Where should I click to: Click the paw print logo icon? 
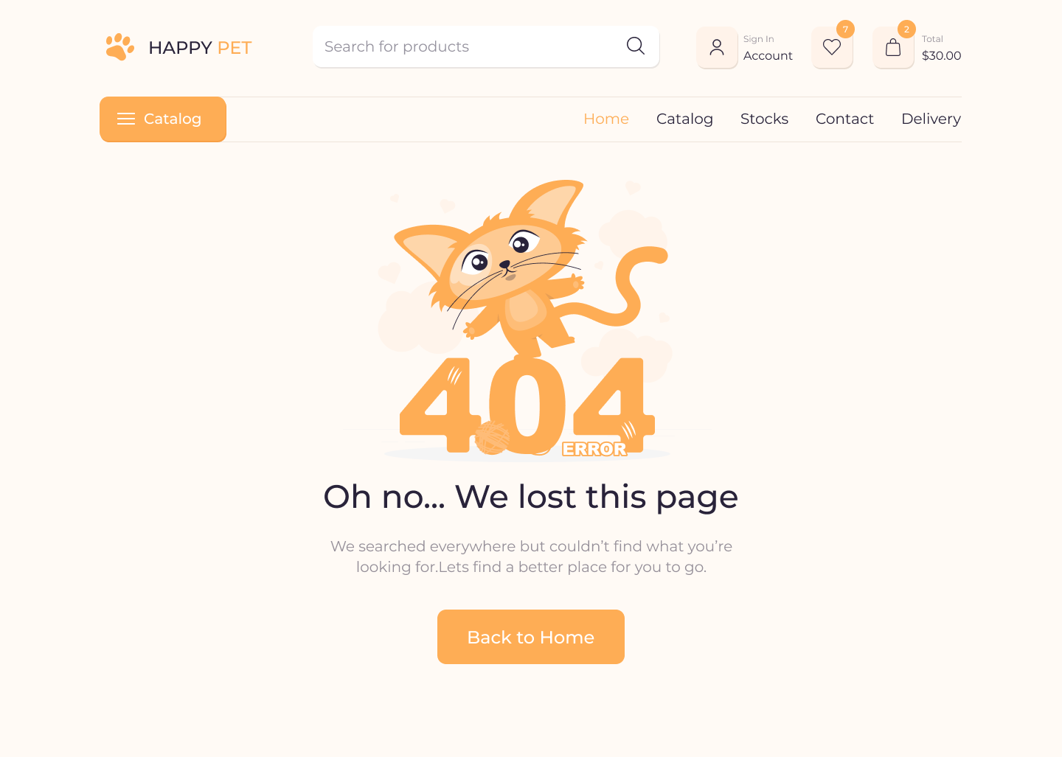pos(119,47)
